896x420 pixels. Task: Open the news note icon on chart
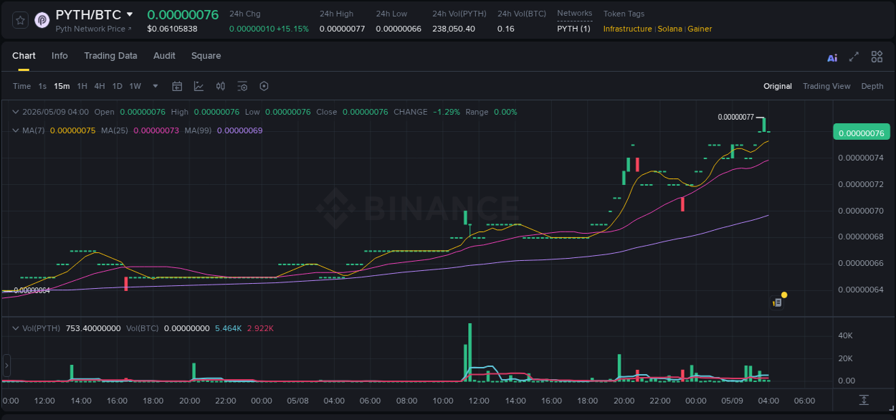(777, 302)
